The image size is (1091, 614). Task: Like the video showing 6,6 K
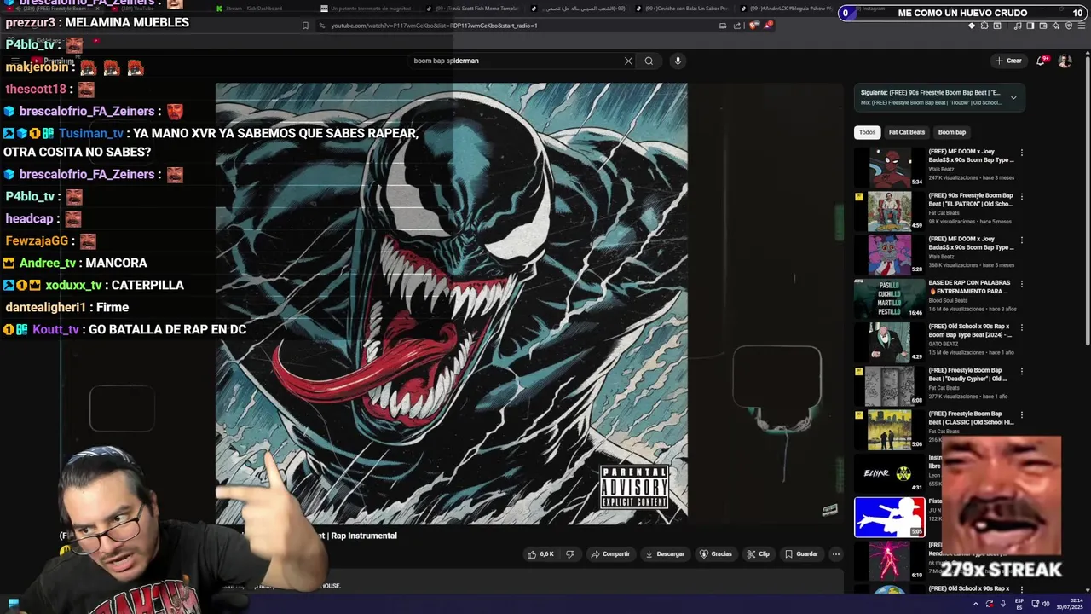click(x=540, y=554)
